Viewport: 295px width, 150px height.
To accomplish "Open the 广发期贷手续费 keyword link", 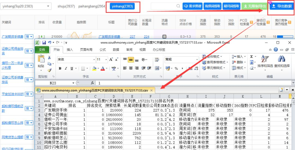I will pos(12,37).
